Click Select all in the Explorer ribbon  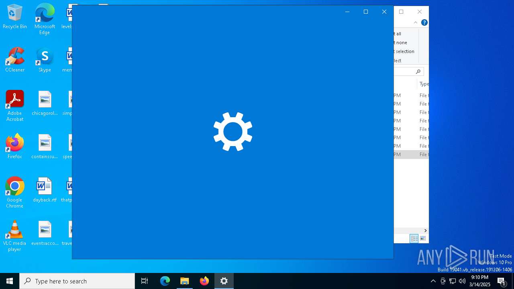398,34
